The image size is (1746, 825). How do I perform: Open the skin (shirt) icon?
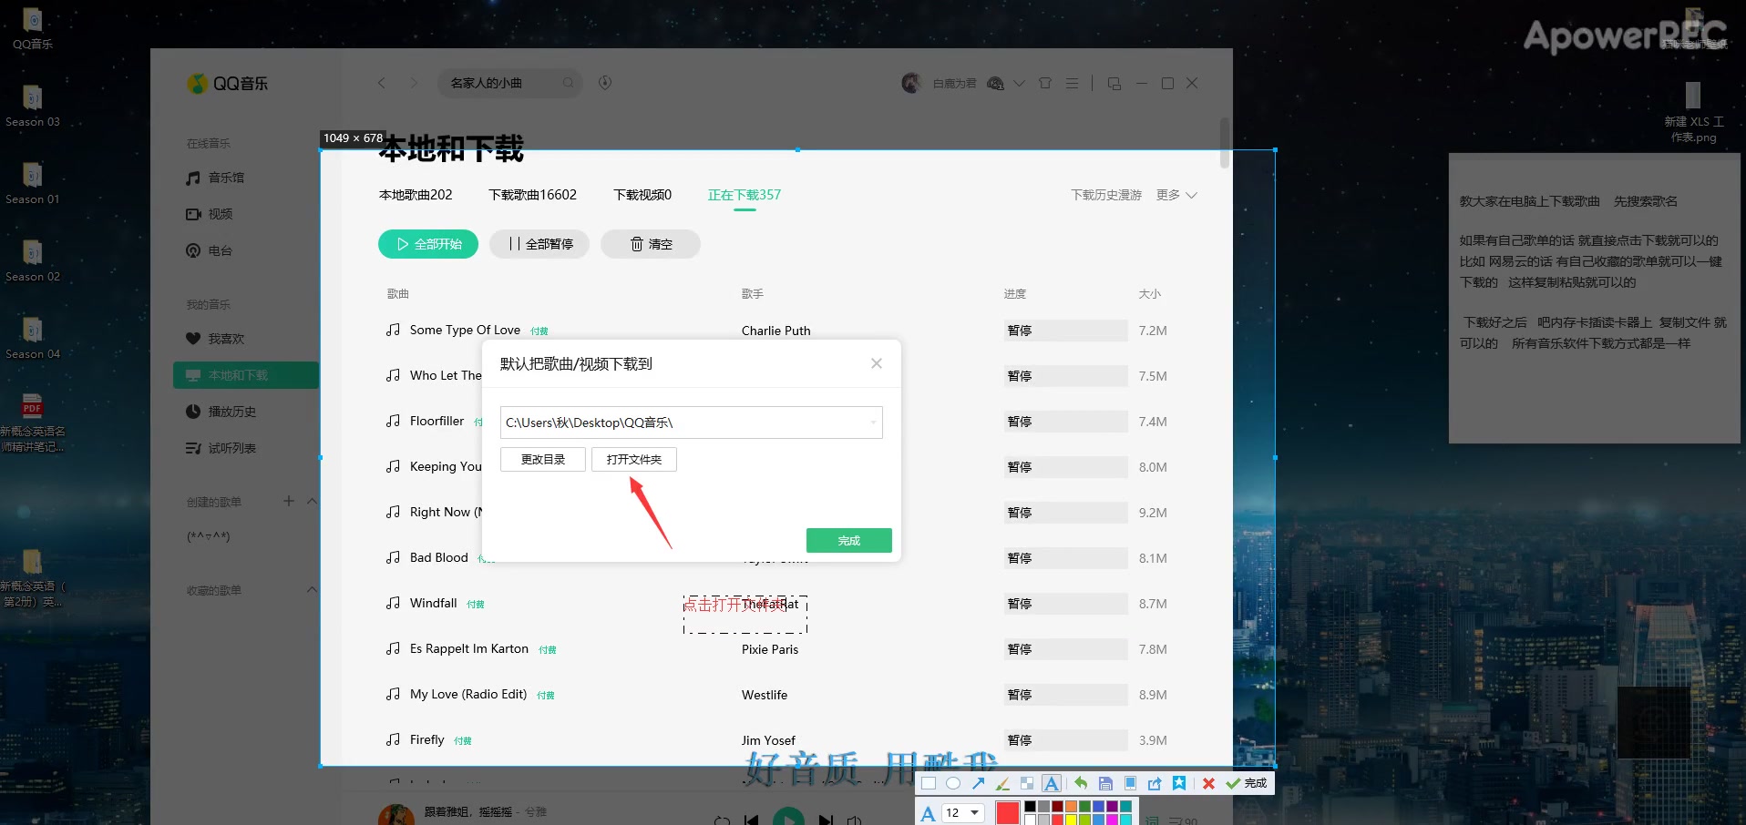[x=1045, y=83]
